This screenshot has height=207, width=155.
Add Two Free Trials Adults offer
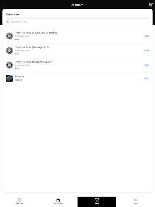pos(147,36)
